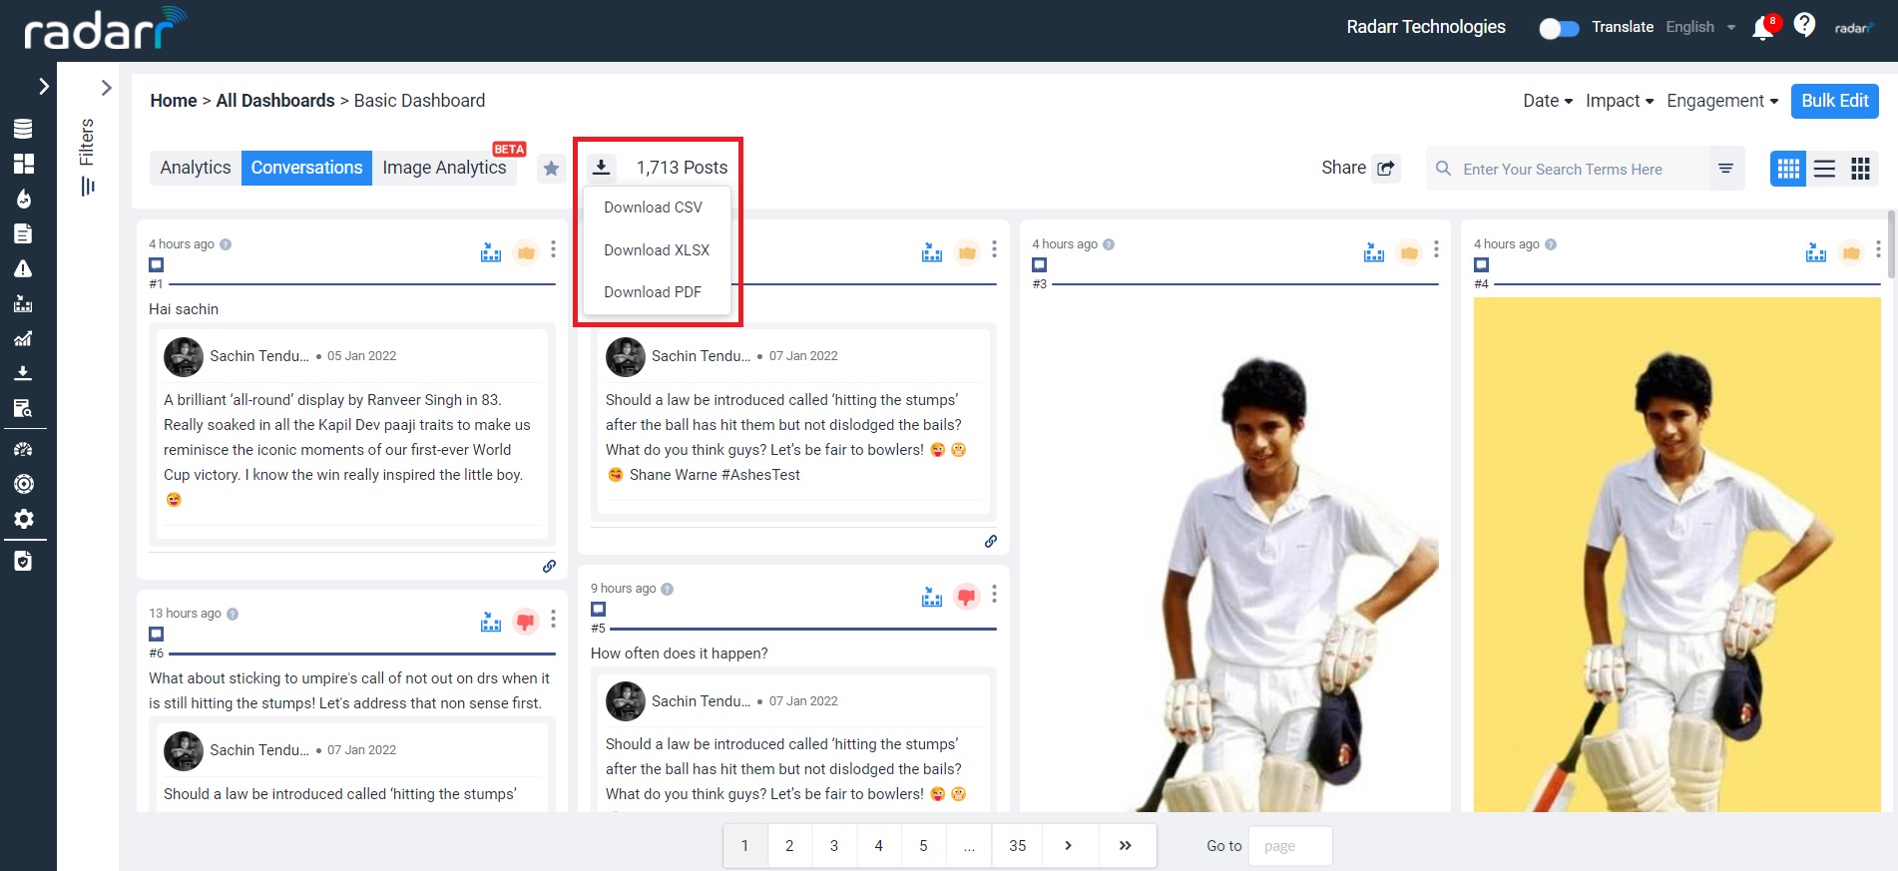Mark dashboard as favorite with star icon
Viewport: 1898px width, 871px height.
click(551, 169)
